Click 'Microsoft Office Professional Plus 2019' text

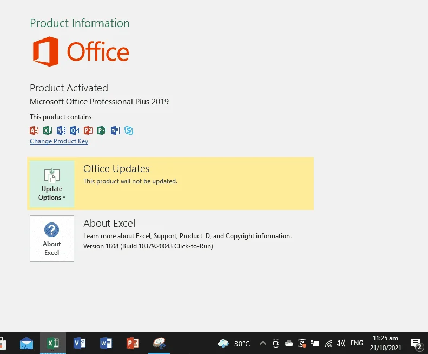tap(100, 102)
